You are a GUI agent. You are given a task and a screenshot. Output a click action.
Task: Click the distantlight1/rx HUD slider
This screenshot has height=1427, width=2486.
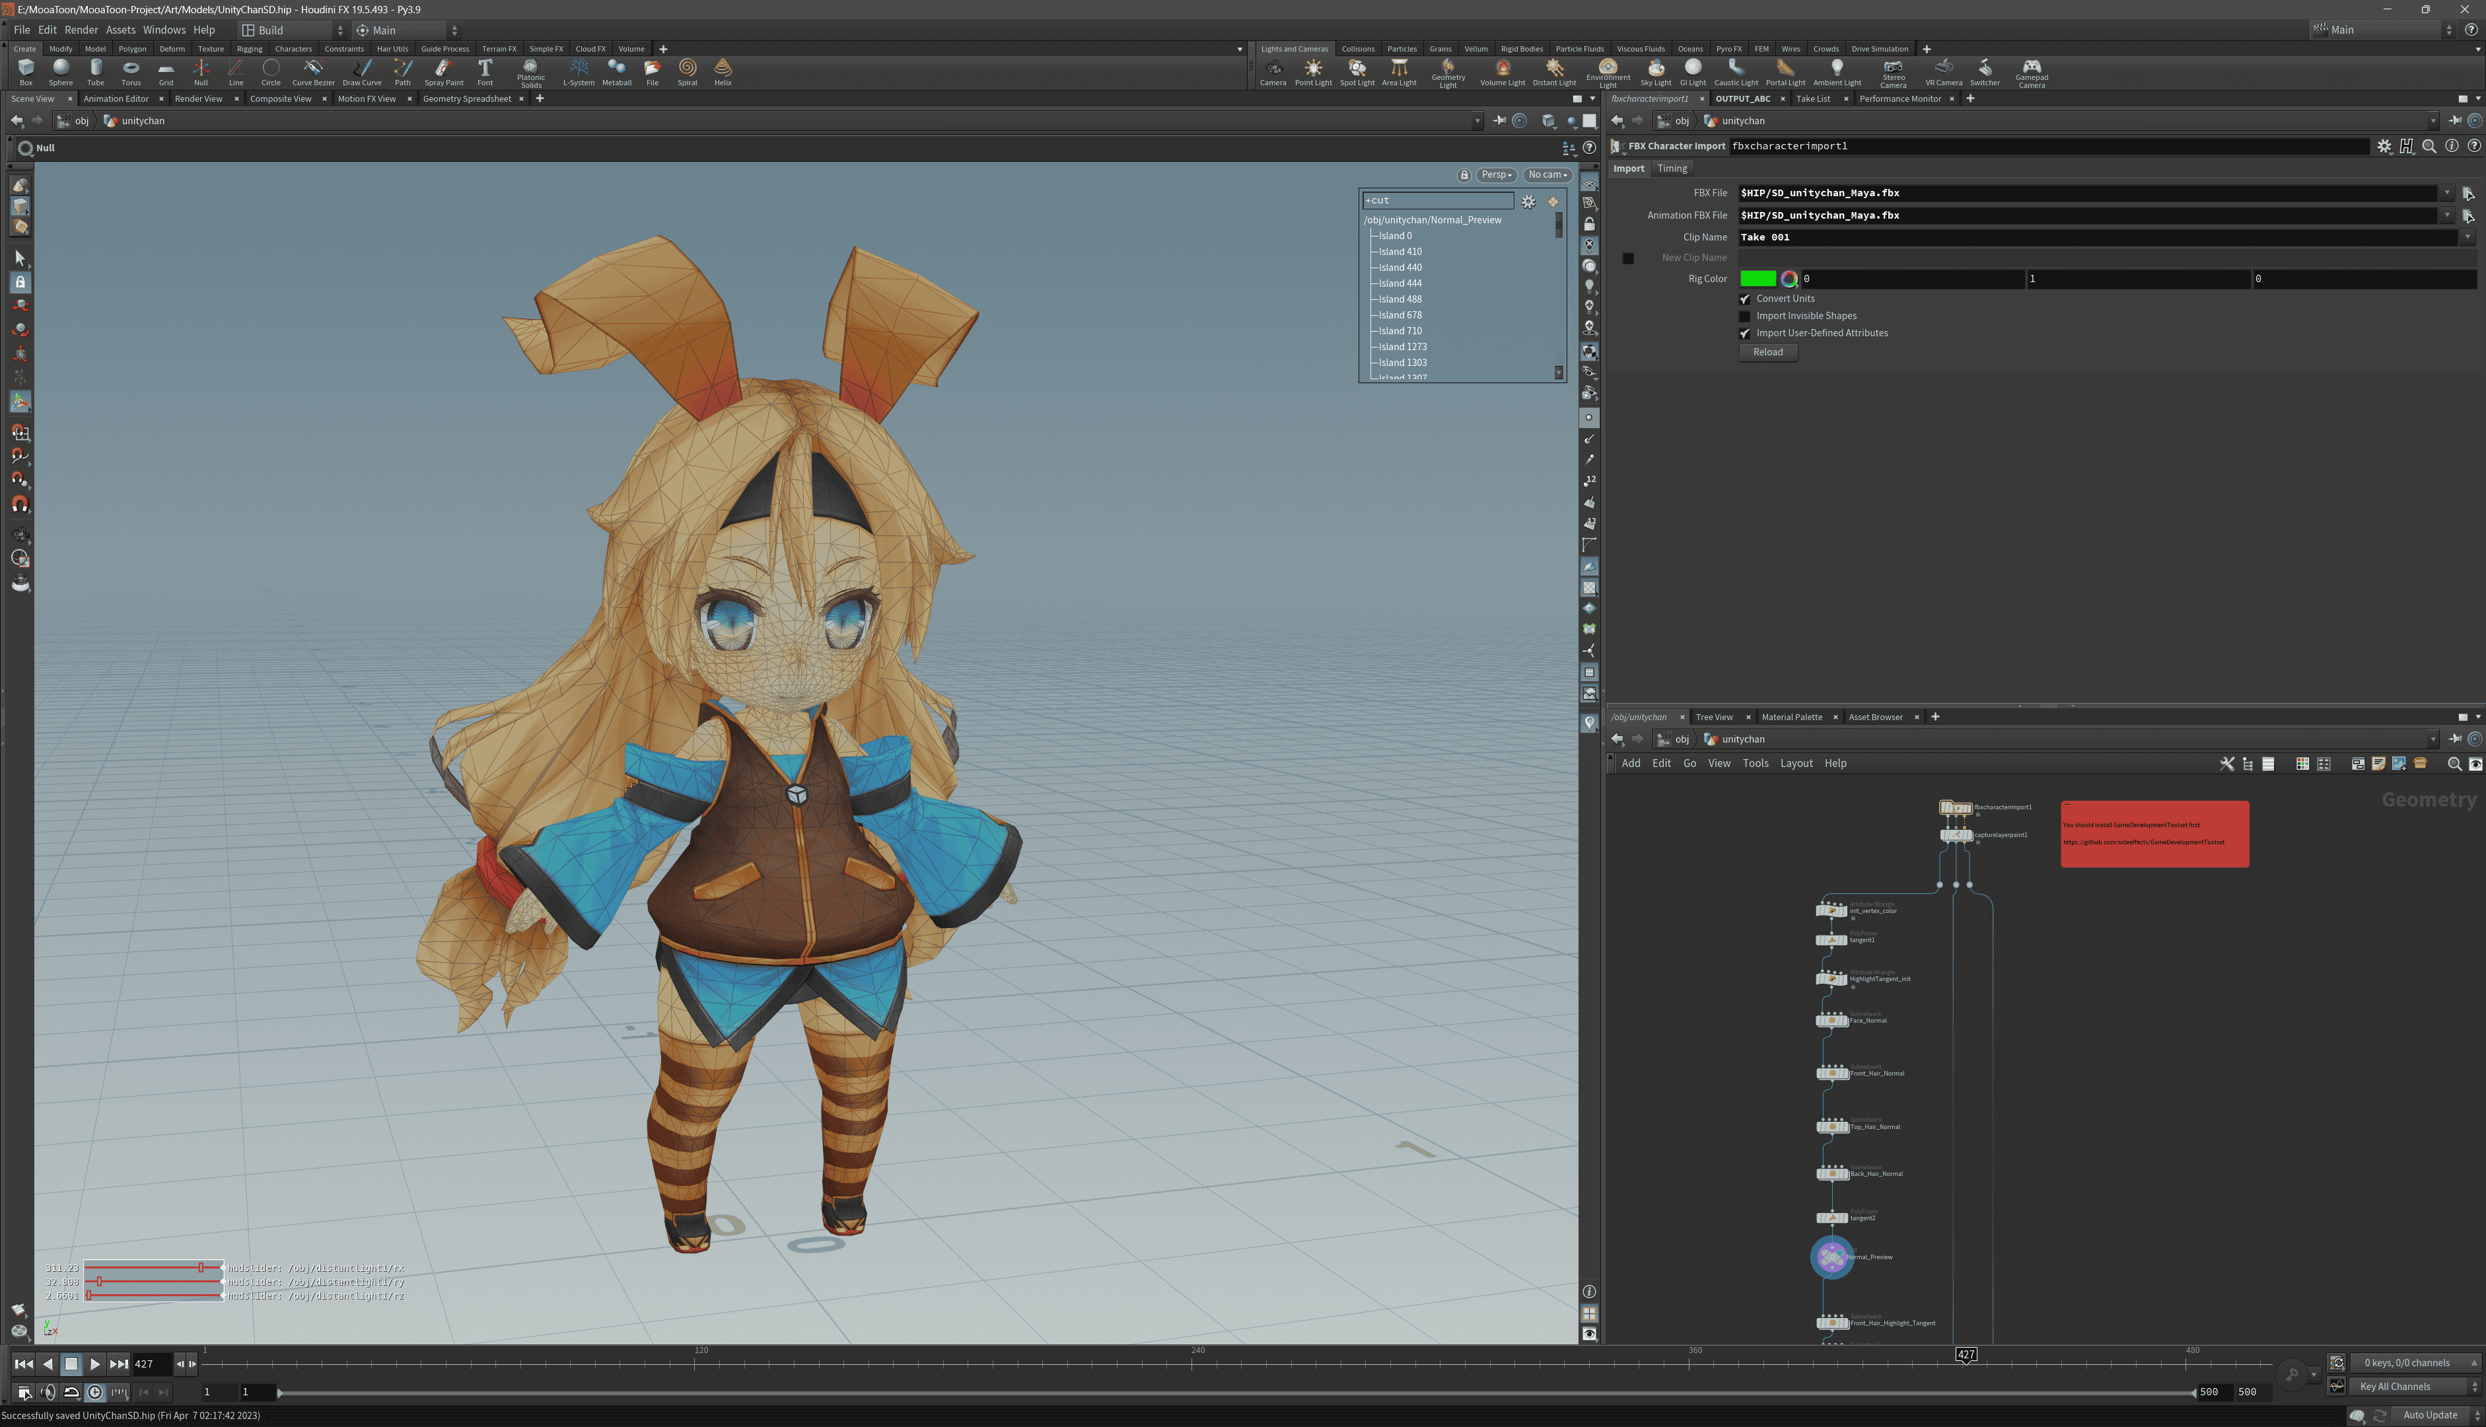coord(154,1268)
